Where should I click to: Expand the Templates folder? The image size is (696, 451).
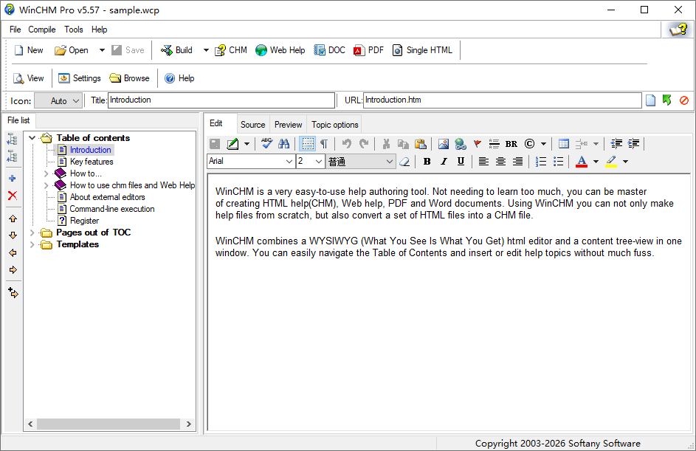[x=32, y=244]
